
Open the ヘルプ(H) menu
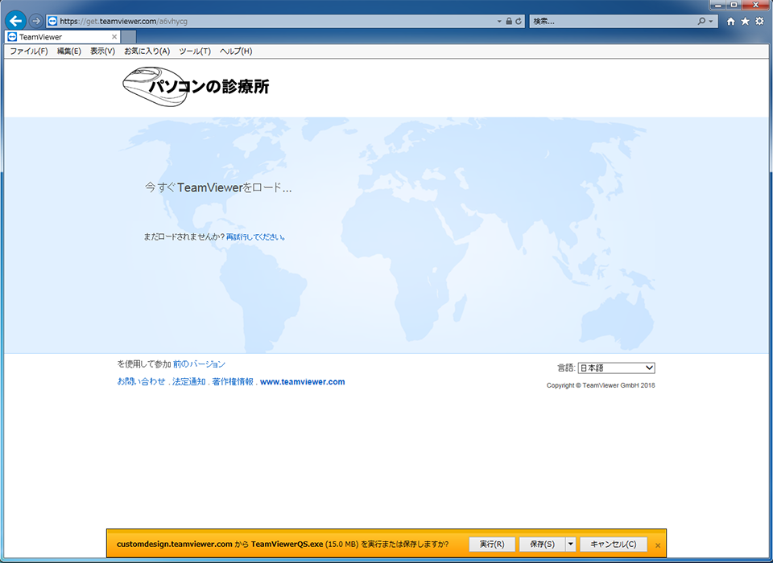(x=236, y=51)
